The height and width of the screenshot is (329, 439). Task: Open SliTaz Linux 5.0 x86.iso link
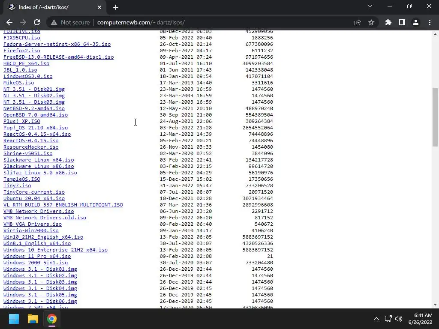(40, 173)
